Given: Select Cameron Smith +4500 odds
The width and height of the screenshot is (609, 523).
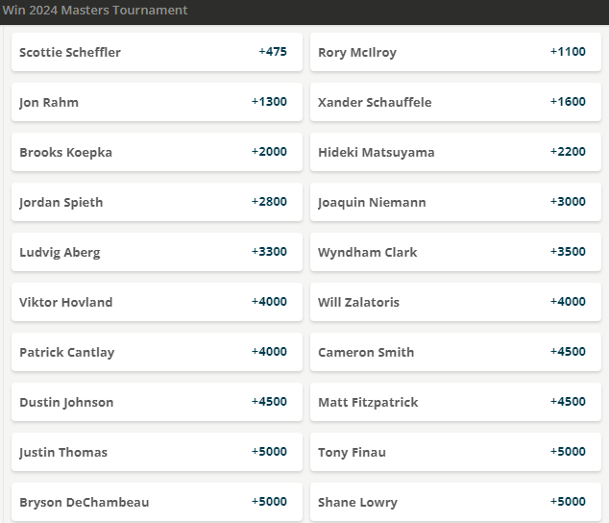Looking at the screenshot, I should coord(455,352).
